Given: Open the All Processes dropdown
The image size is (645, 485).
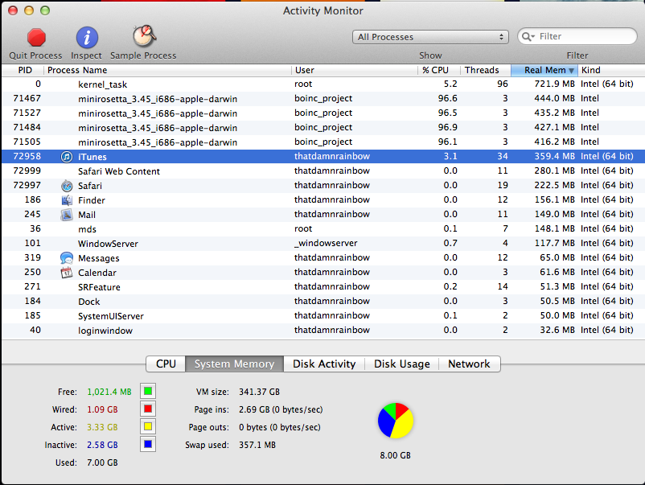Looking at the screenshot, I should click(x=430, y=37).
